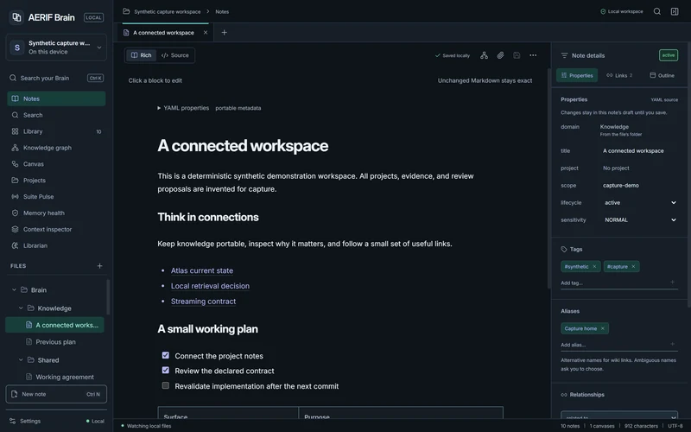Click the editor vertical scrollbar
Viewport: 691px width, 432px height.
coord(549,179)
